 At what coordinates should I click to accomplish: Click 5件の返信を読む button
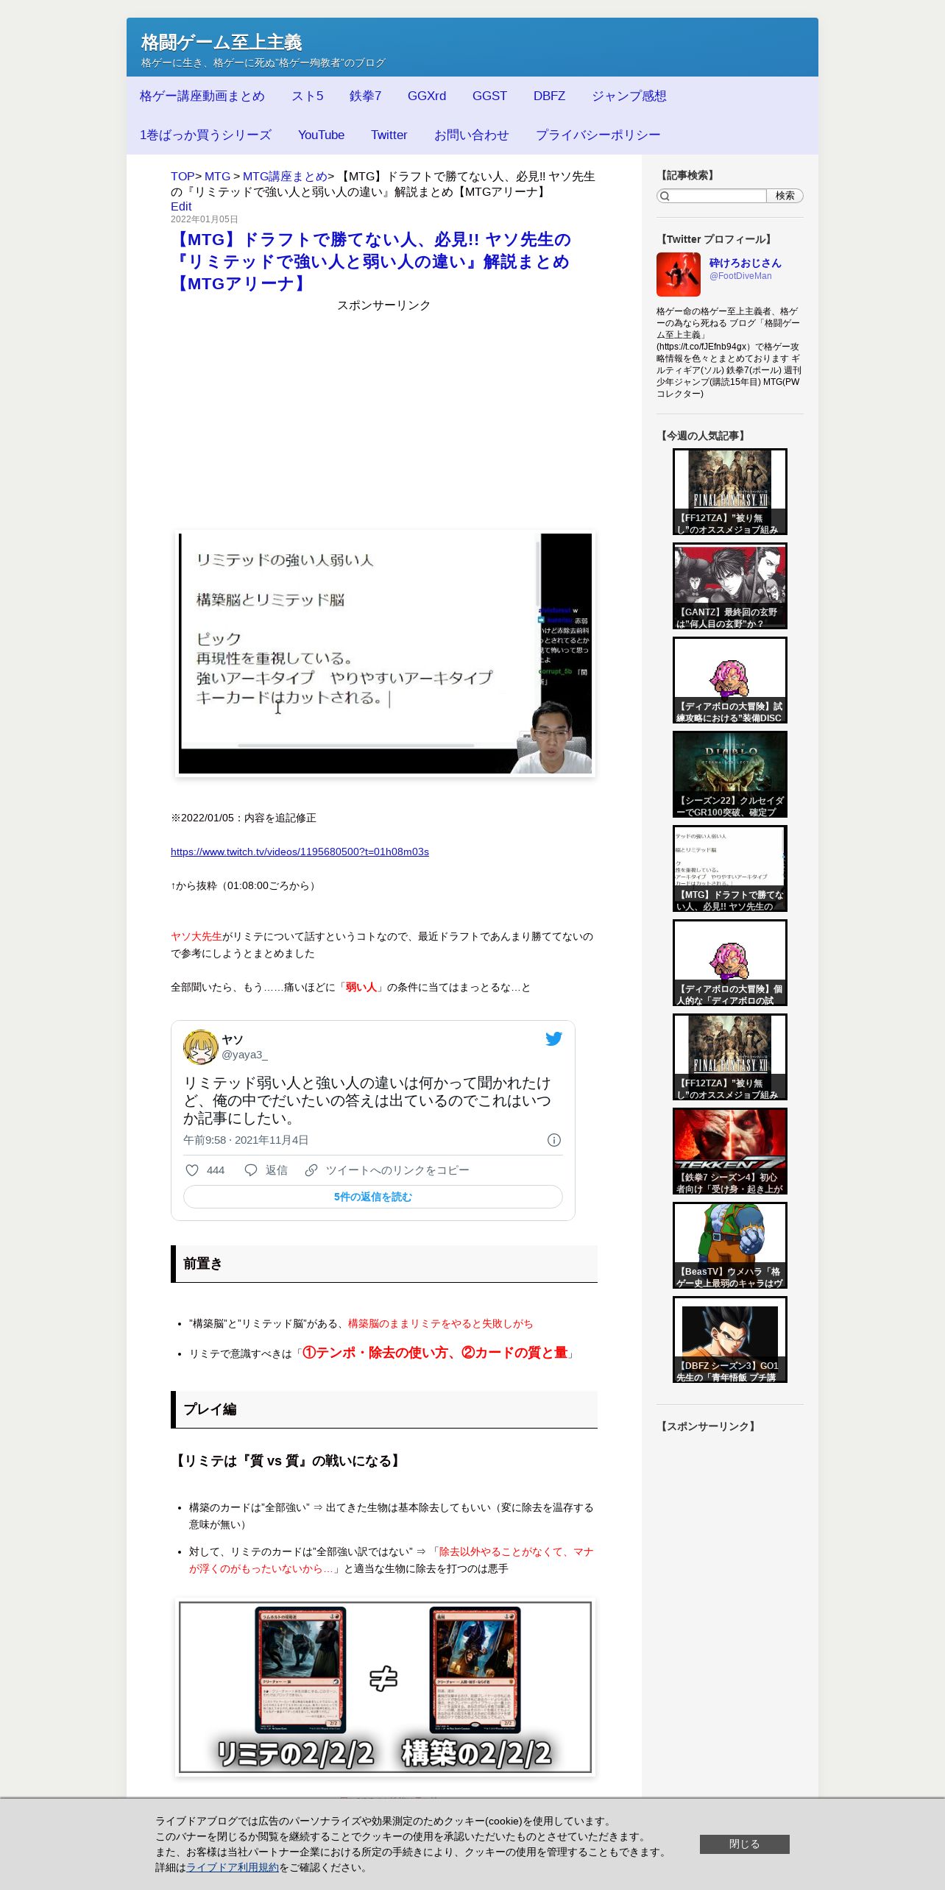373,1197
